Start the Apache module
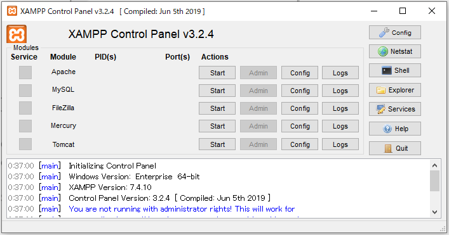449x235 pixels. coord(217,73)
